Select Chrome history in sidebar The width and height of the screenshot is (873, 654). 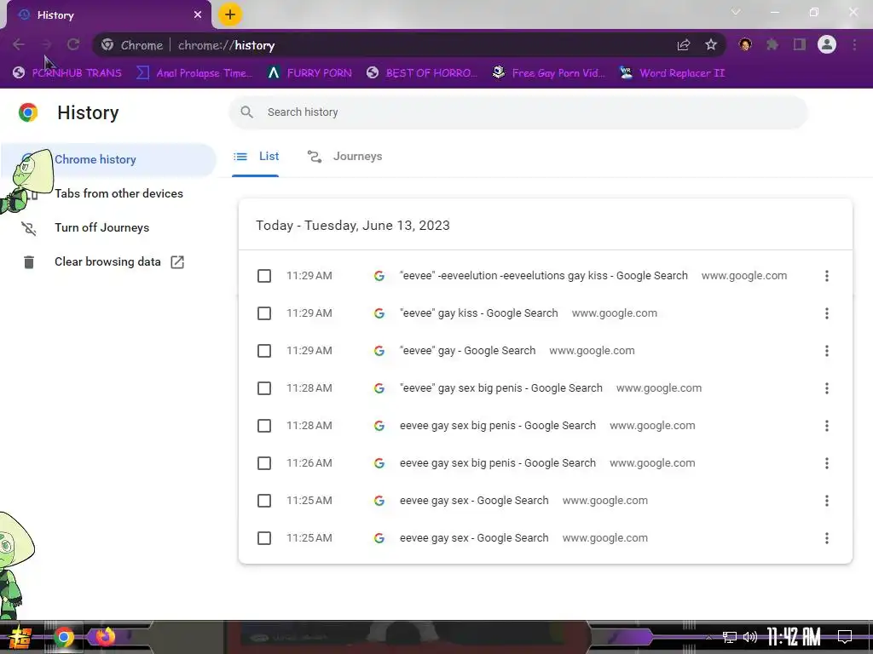[x=108, y=159]
